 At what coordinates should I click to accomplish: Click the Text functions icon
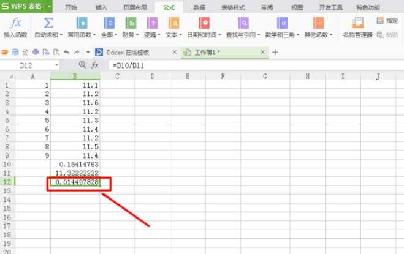click(x=174, y=23)
